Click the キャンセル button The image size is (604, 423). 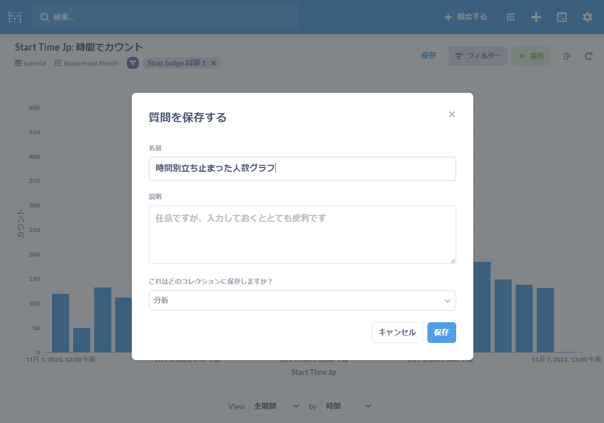pyautogui.click(x=397, y=332)
